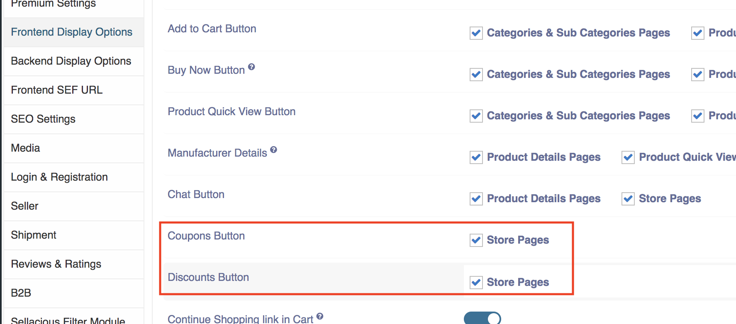
Task: Uncheck Product Details Pages for Chat Button
Action: 476,199
